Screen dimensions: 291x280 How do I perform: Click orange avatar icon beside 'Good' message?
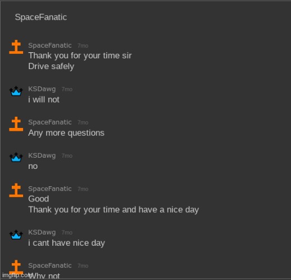[x=16, y=190]
